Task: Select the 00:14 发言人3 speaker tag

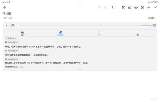Action: coord(12,59)
